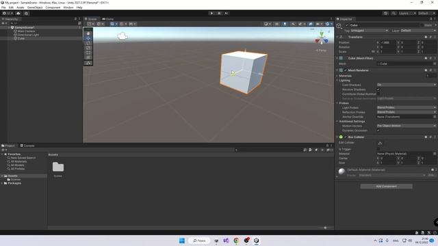This screenshot has width=438, height=246.
Task: Open the tool handle position dropdown
Action: [91, 24]
